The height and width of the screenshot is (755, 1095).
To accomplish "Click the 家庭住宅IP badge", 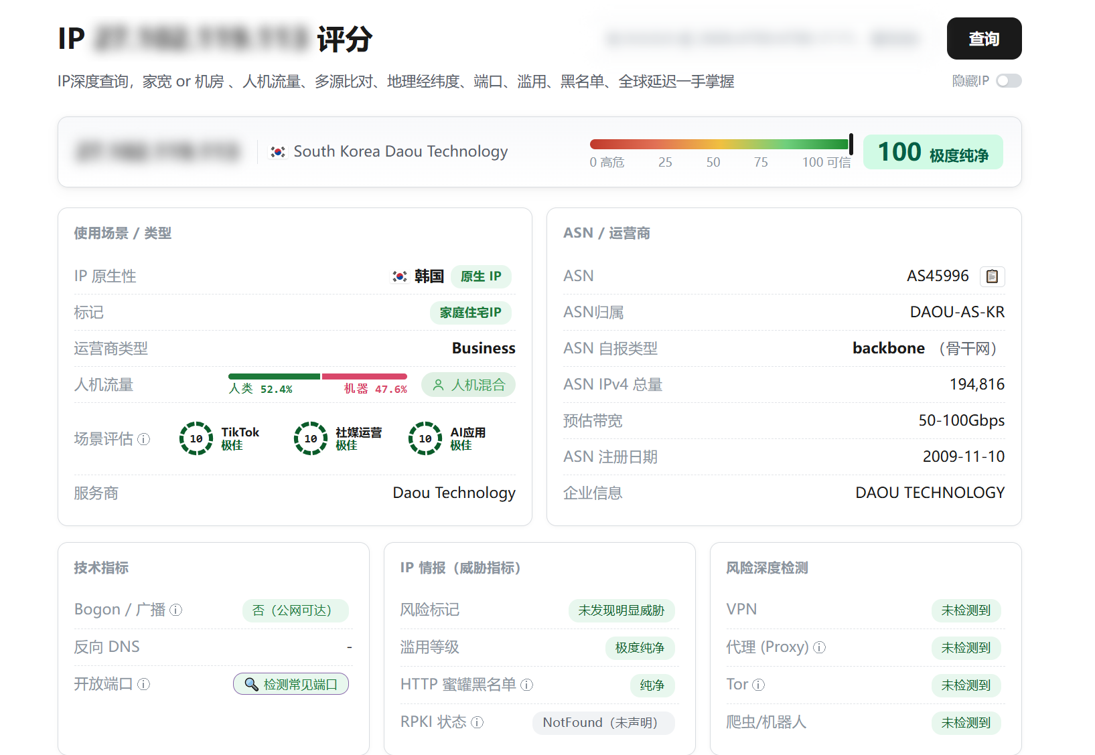I will tap(471, 313).
